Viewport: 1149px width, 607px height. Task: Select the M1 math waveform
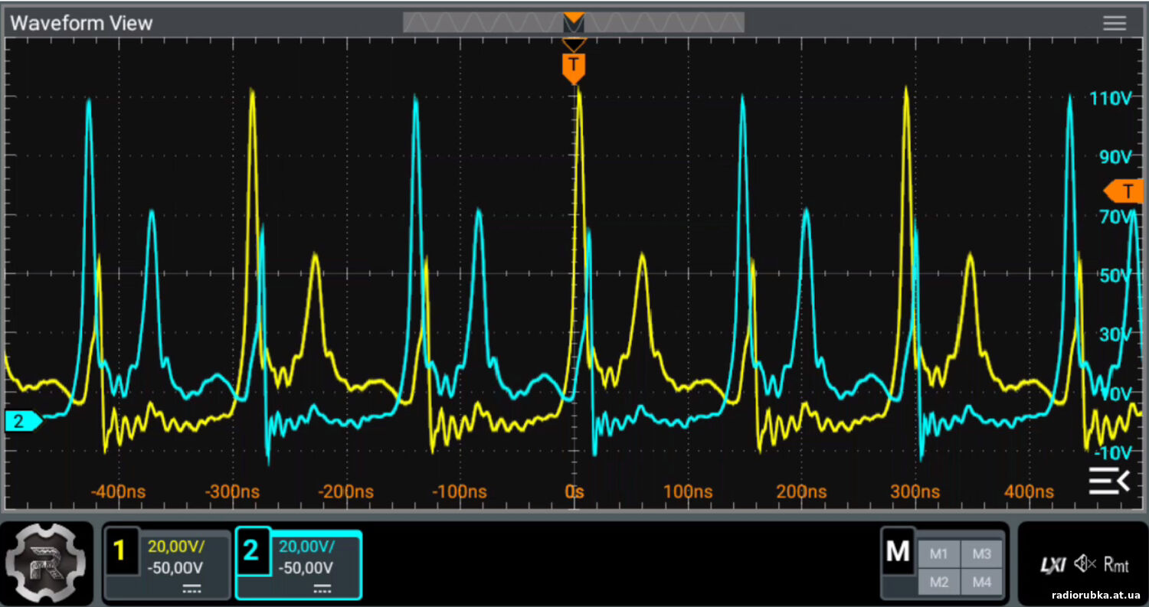[x=938, y=554]
